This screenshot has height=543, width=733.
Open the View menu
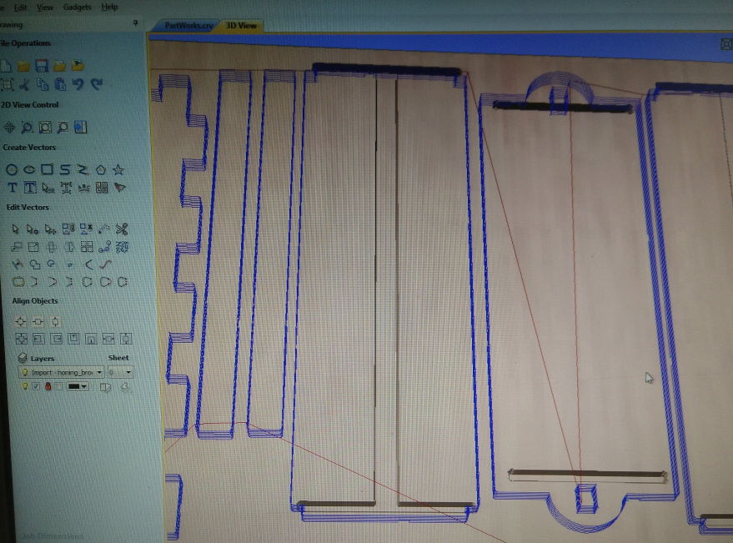44,8
